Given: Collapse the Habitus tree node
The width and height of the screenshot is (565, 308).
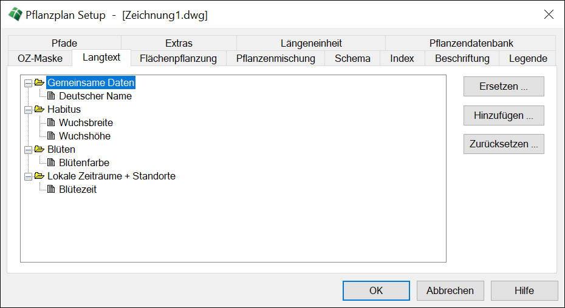Looking at the screenshot, I should [x=28, y=109].
